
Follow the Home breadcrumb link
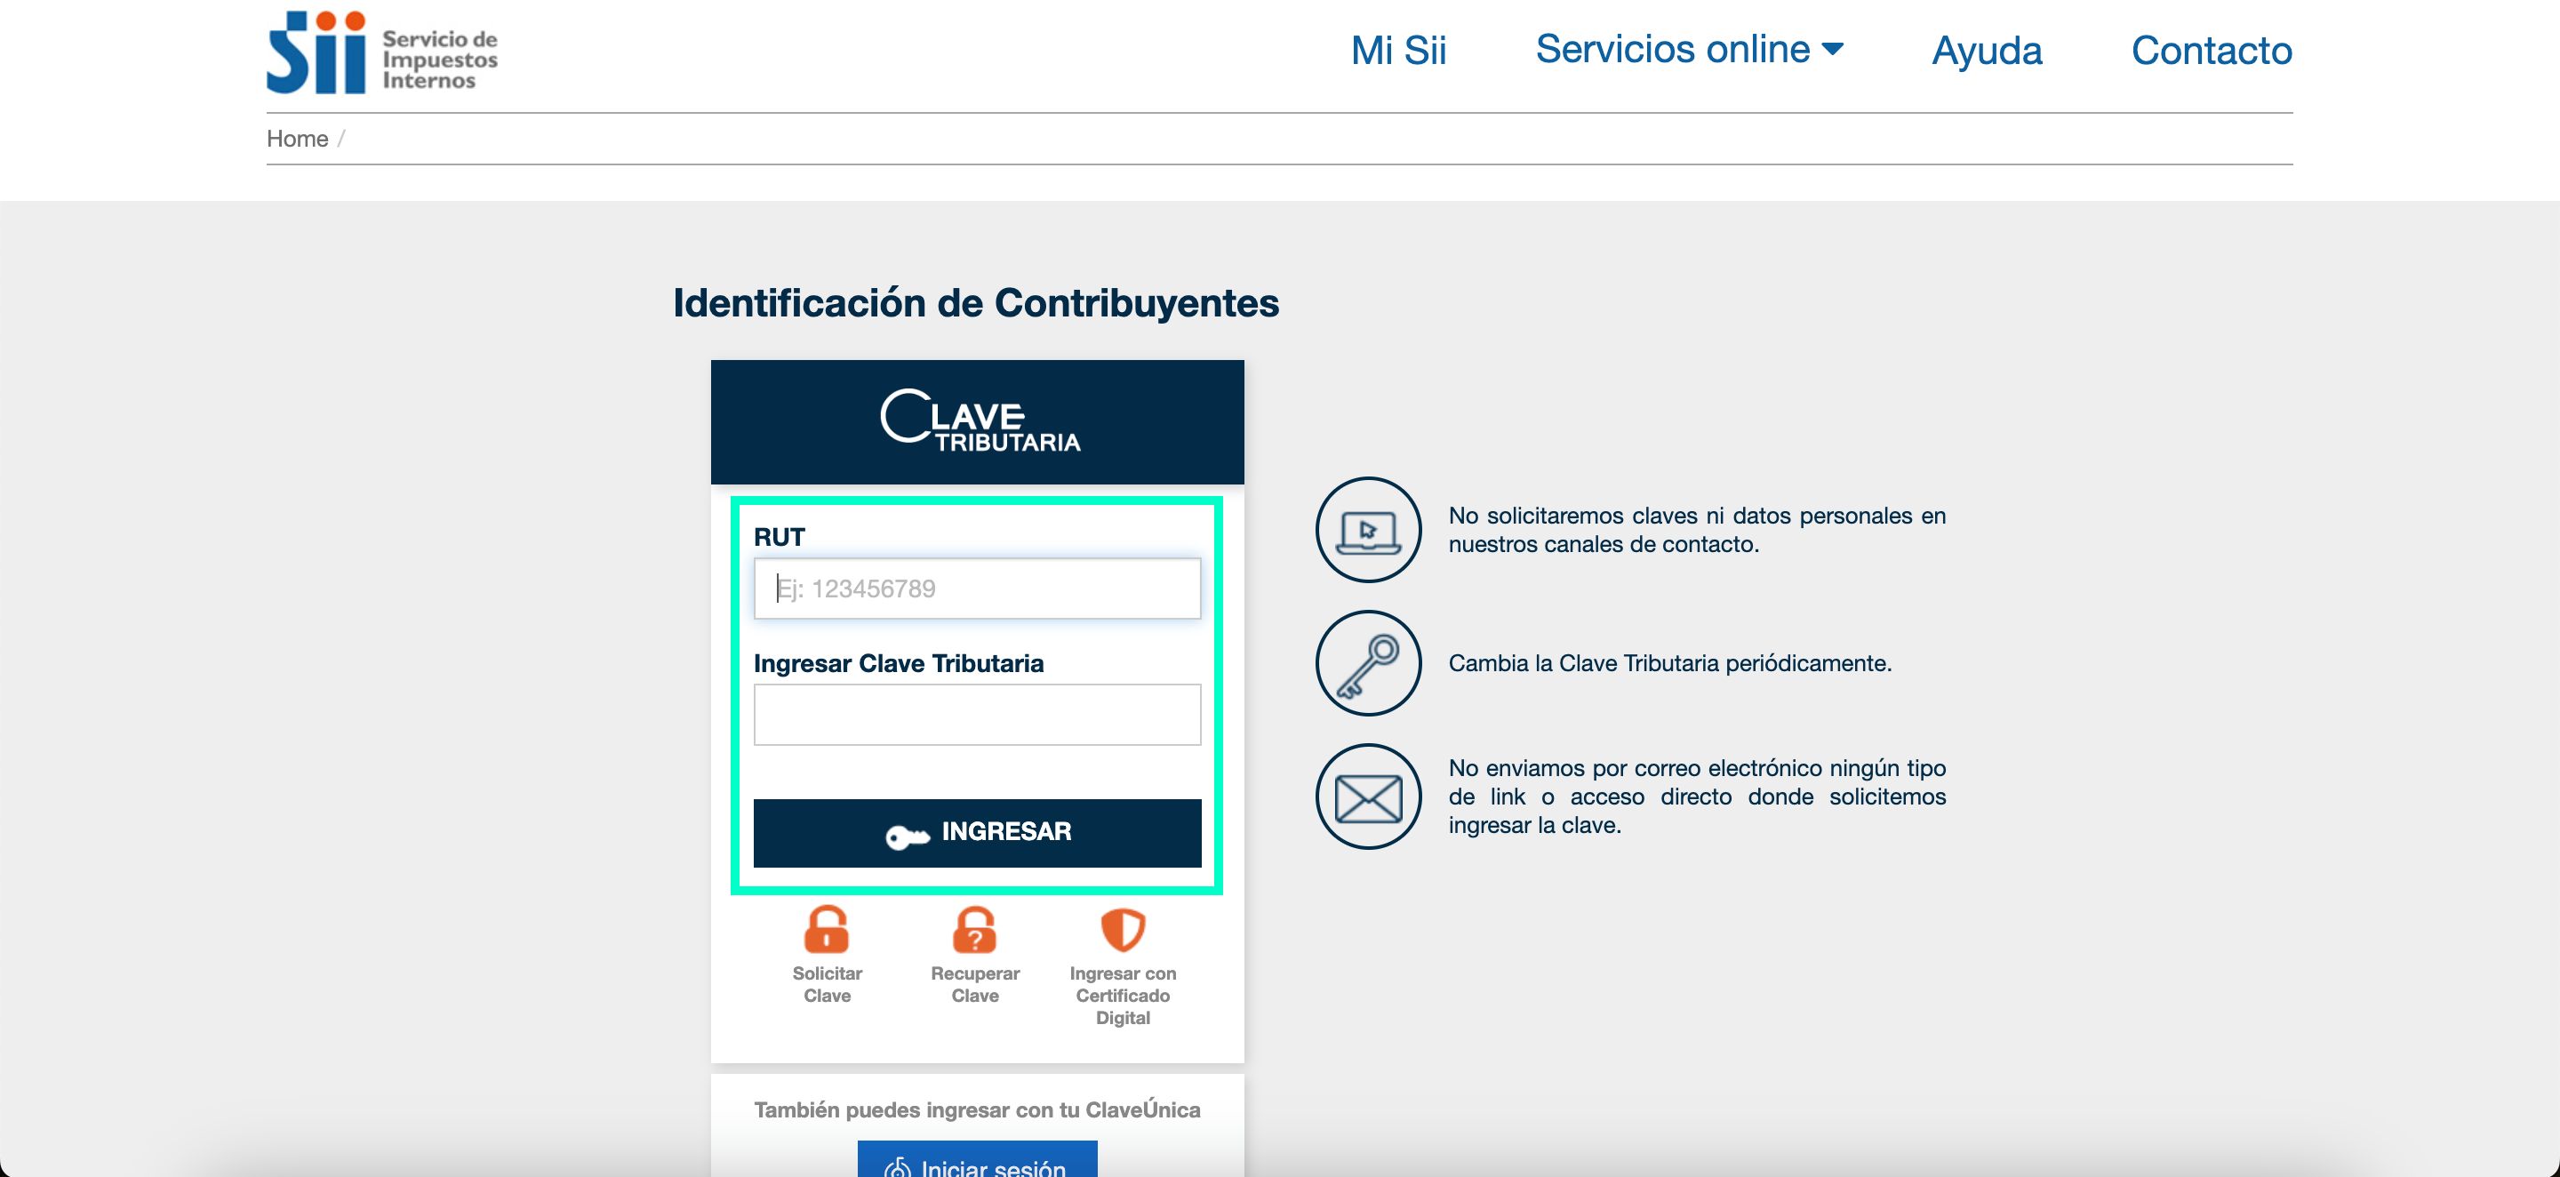pyautogui.click(x=297, y=138)
